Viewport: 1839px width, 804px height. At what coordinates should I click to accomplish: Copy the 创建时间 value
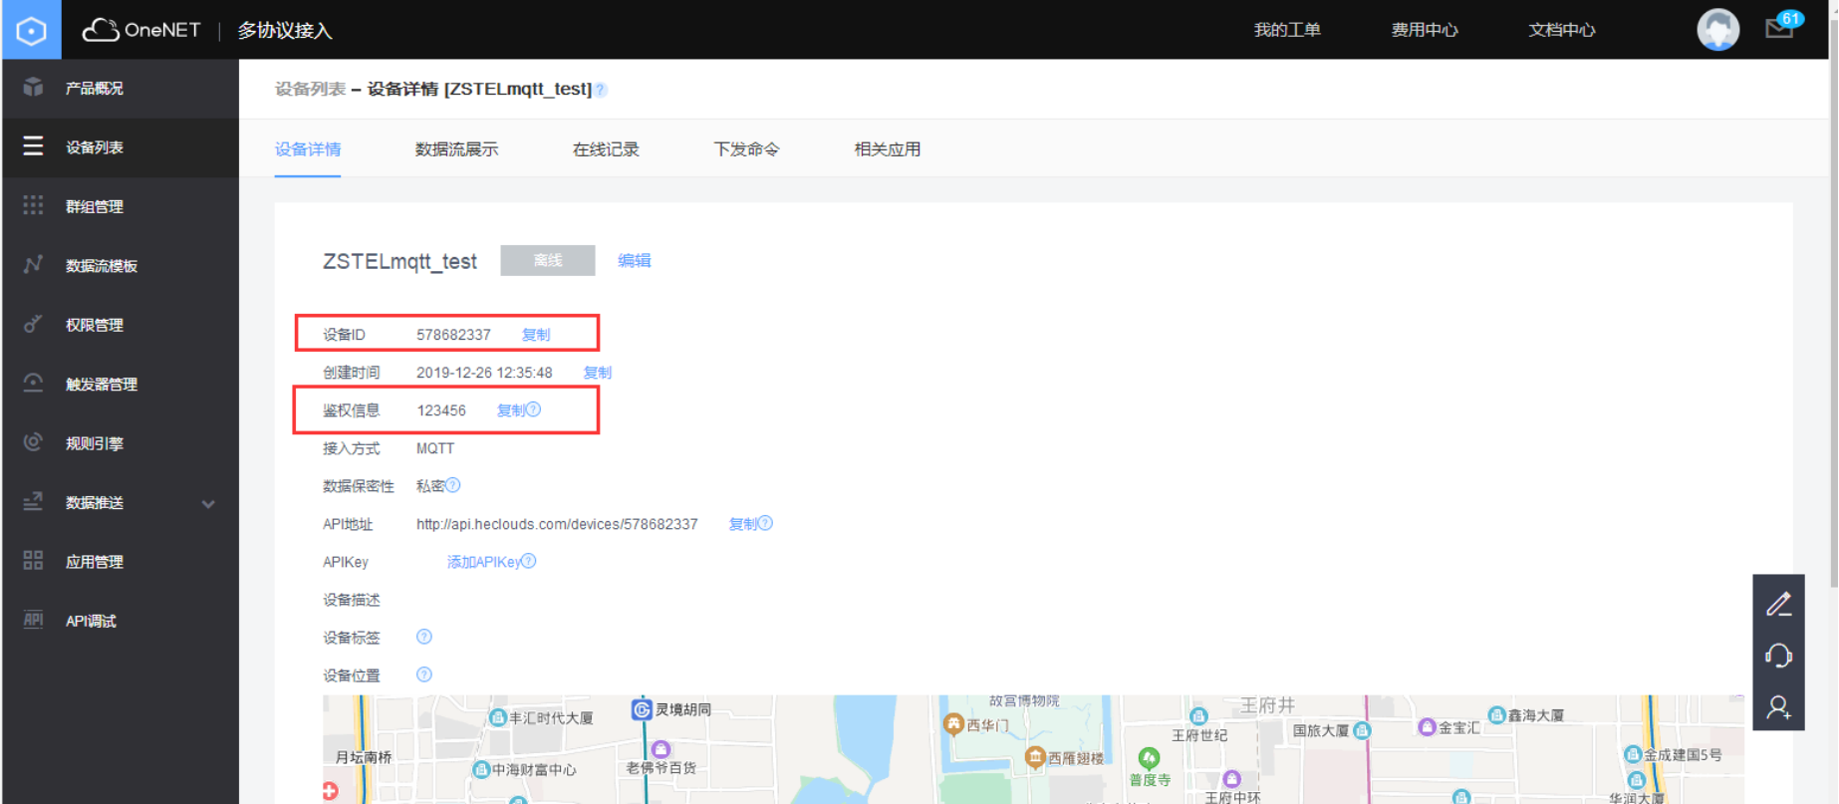click(598, 372)
